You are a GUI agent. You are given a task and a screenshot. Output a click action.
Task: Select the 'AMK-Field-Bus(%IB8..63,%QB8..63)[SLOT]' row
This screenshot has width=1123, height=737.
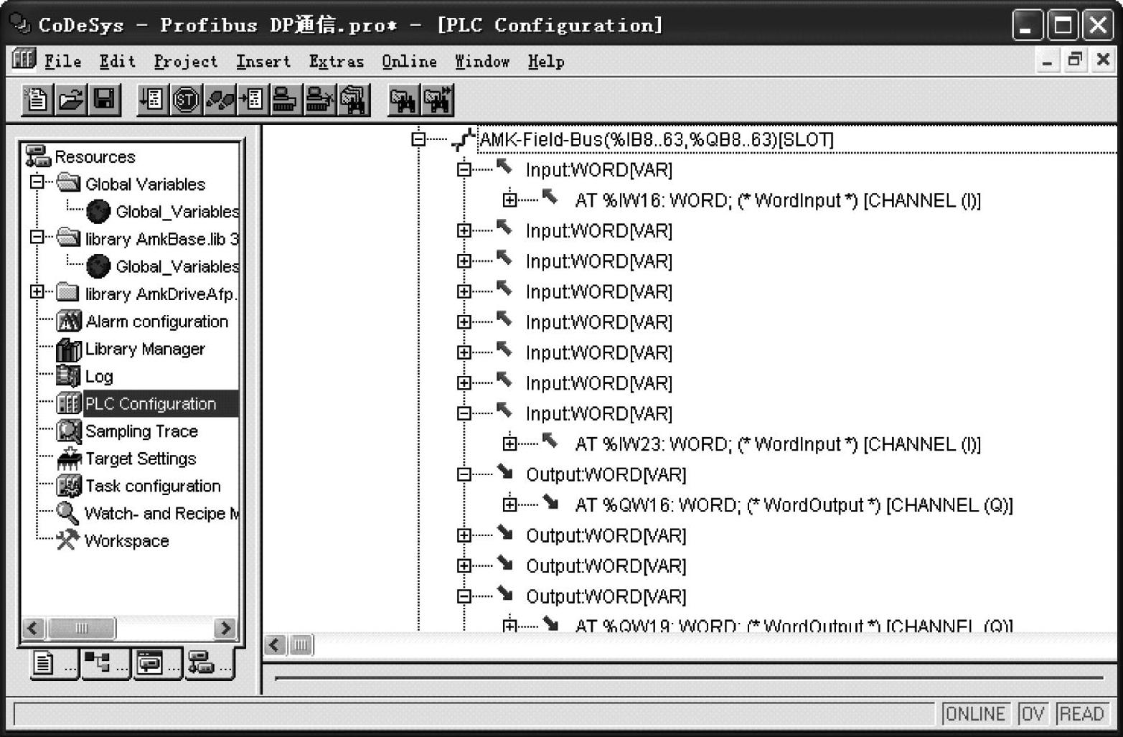click(656, 139)
